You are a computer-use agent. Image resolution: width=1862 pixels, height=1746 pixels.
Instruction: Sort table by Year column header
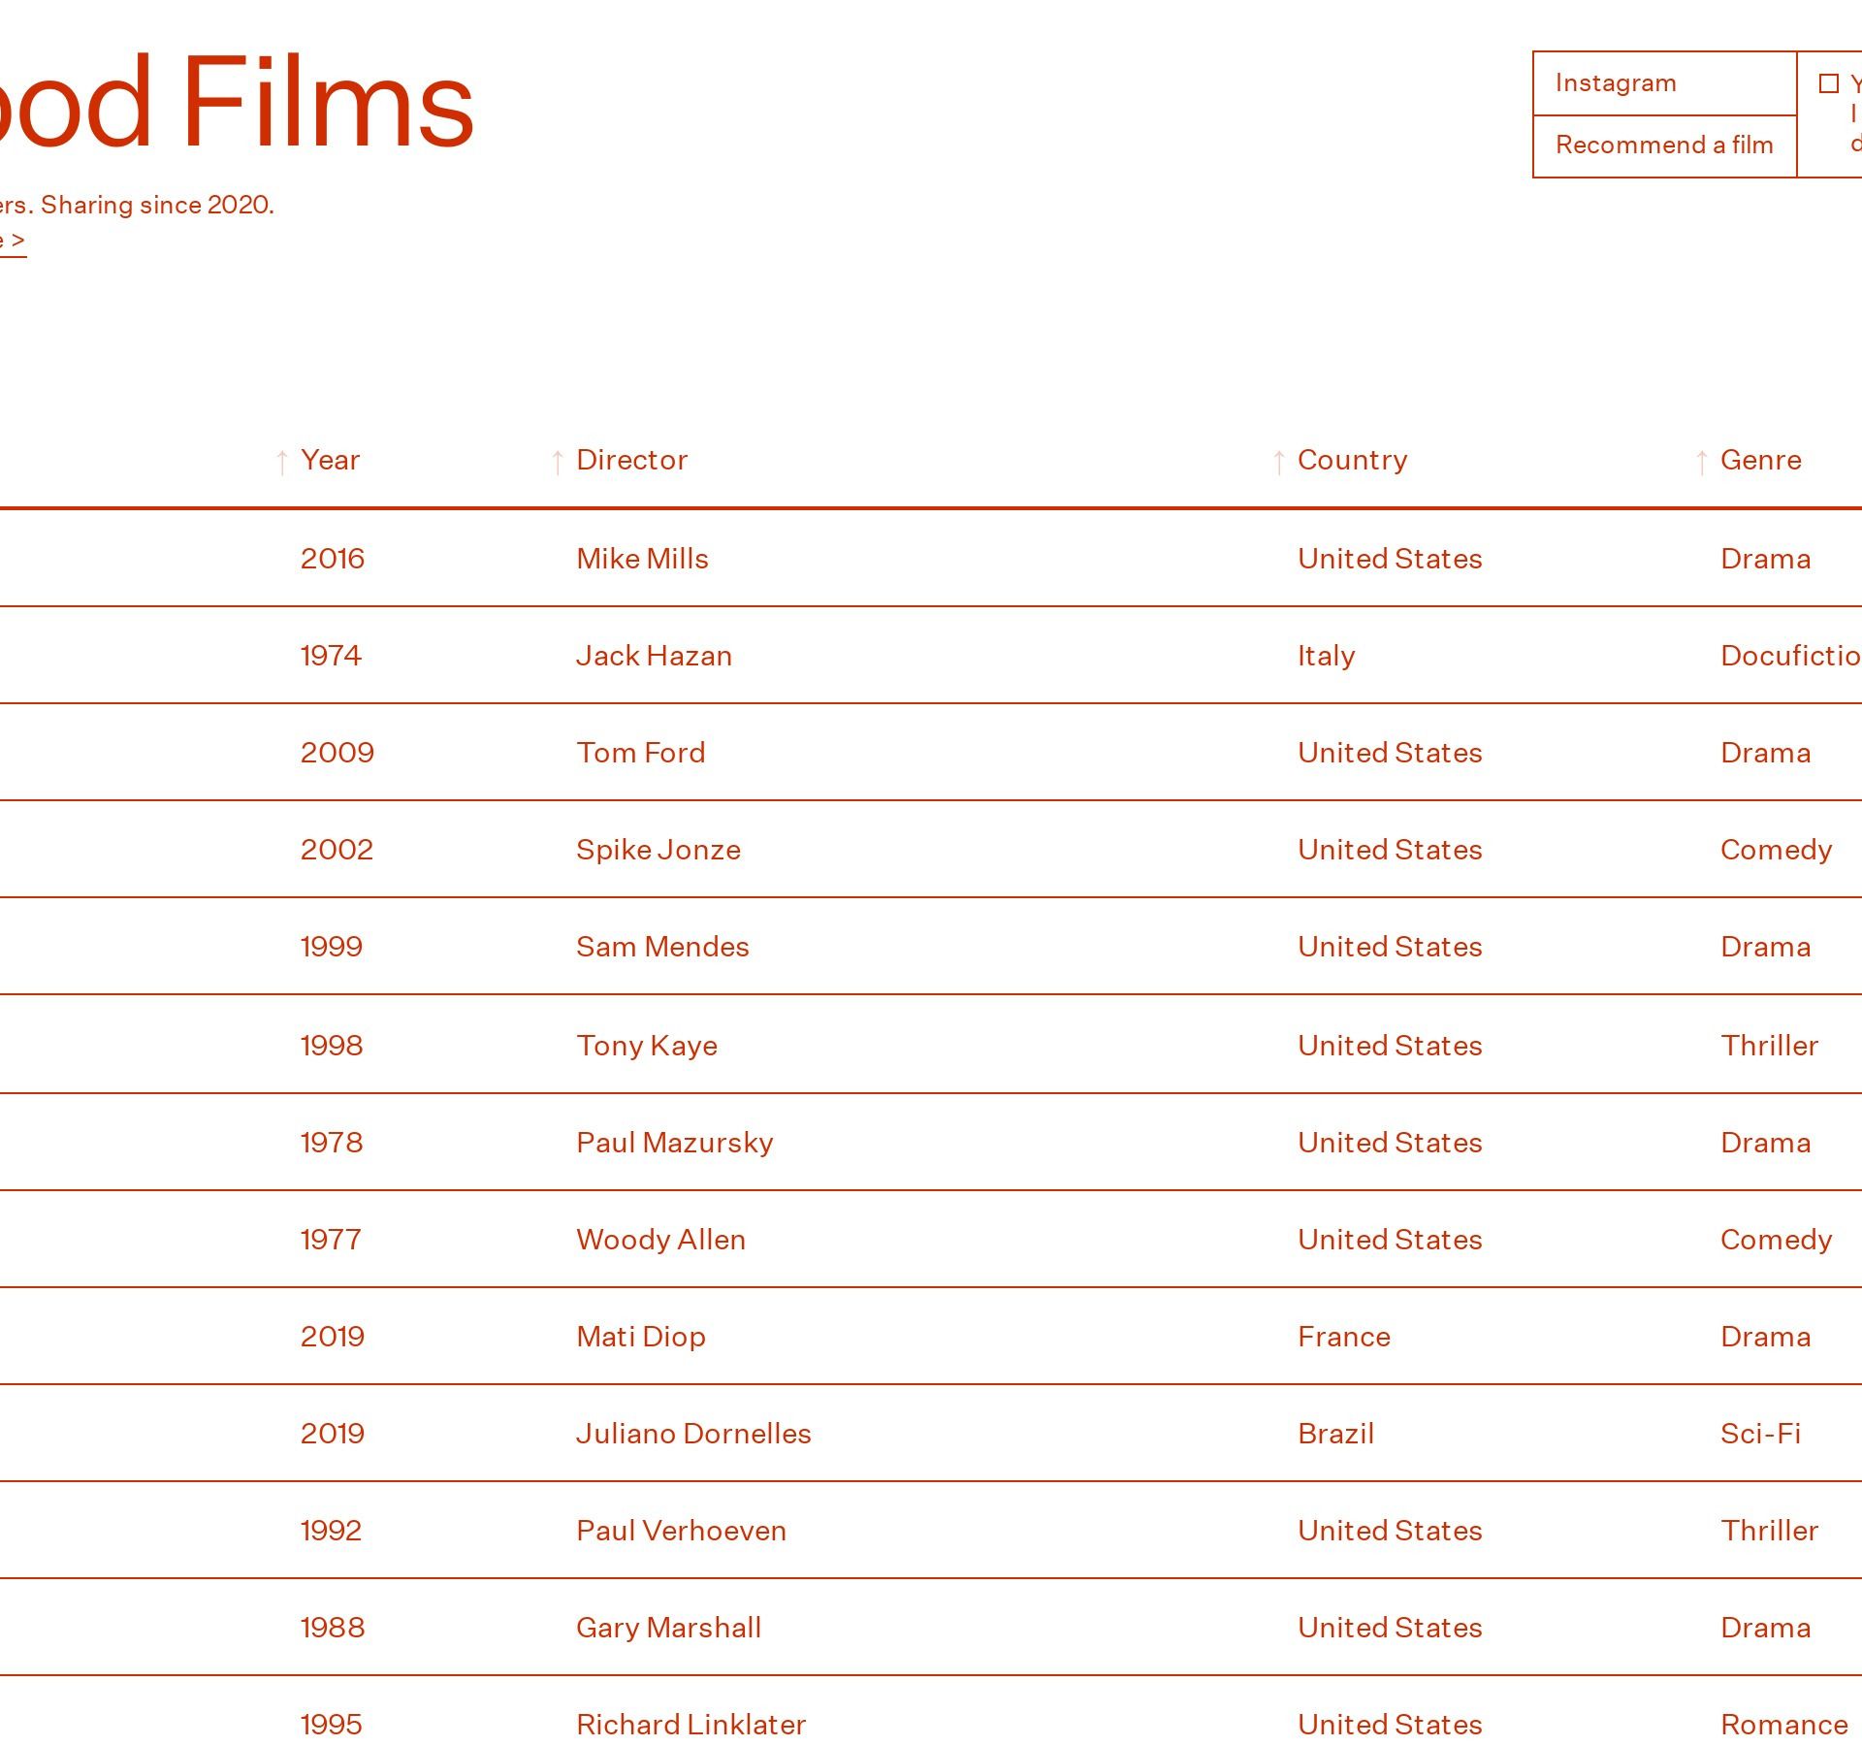click(330, 460)
